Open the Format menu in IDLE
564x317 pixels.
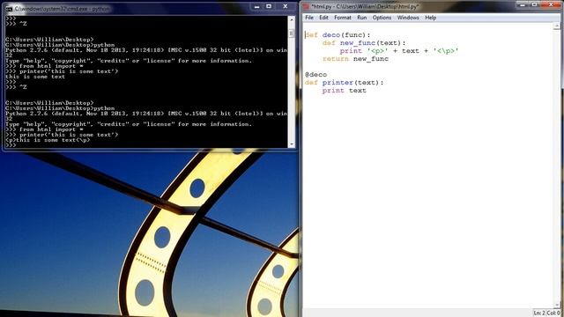343,18
